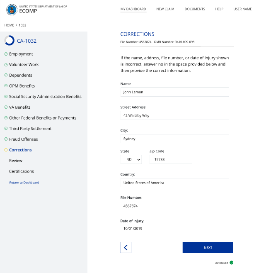This screenshot has height=273, width=254.
Task: Click the Employment completed check icon
Action: point(6,54)
